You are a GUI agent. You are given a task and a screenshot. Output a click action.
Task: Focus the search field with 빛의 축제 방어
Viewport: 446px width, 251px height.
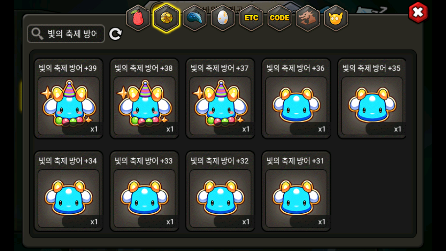click(x=66, y=34)
